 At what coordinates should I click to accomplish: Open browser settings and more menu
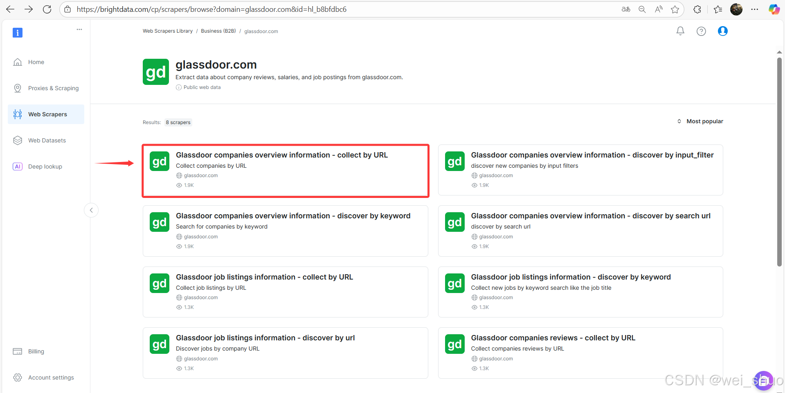coord(755,9)
